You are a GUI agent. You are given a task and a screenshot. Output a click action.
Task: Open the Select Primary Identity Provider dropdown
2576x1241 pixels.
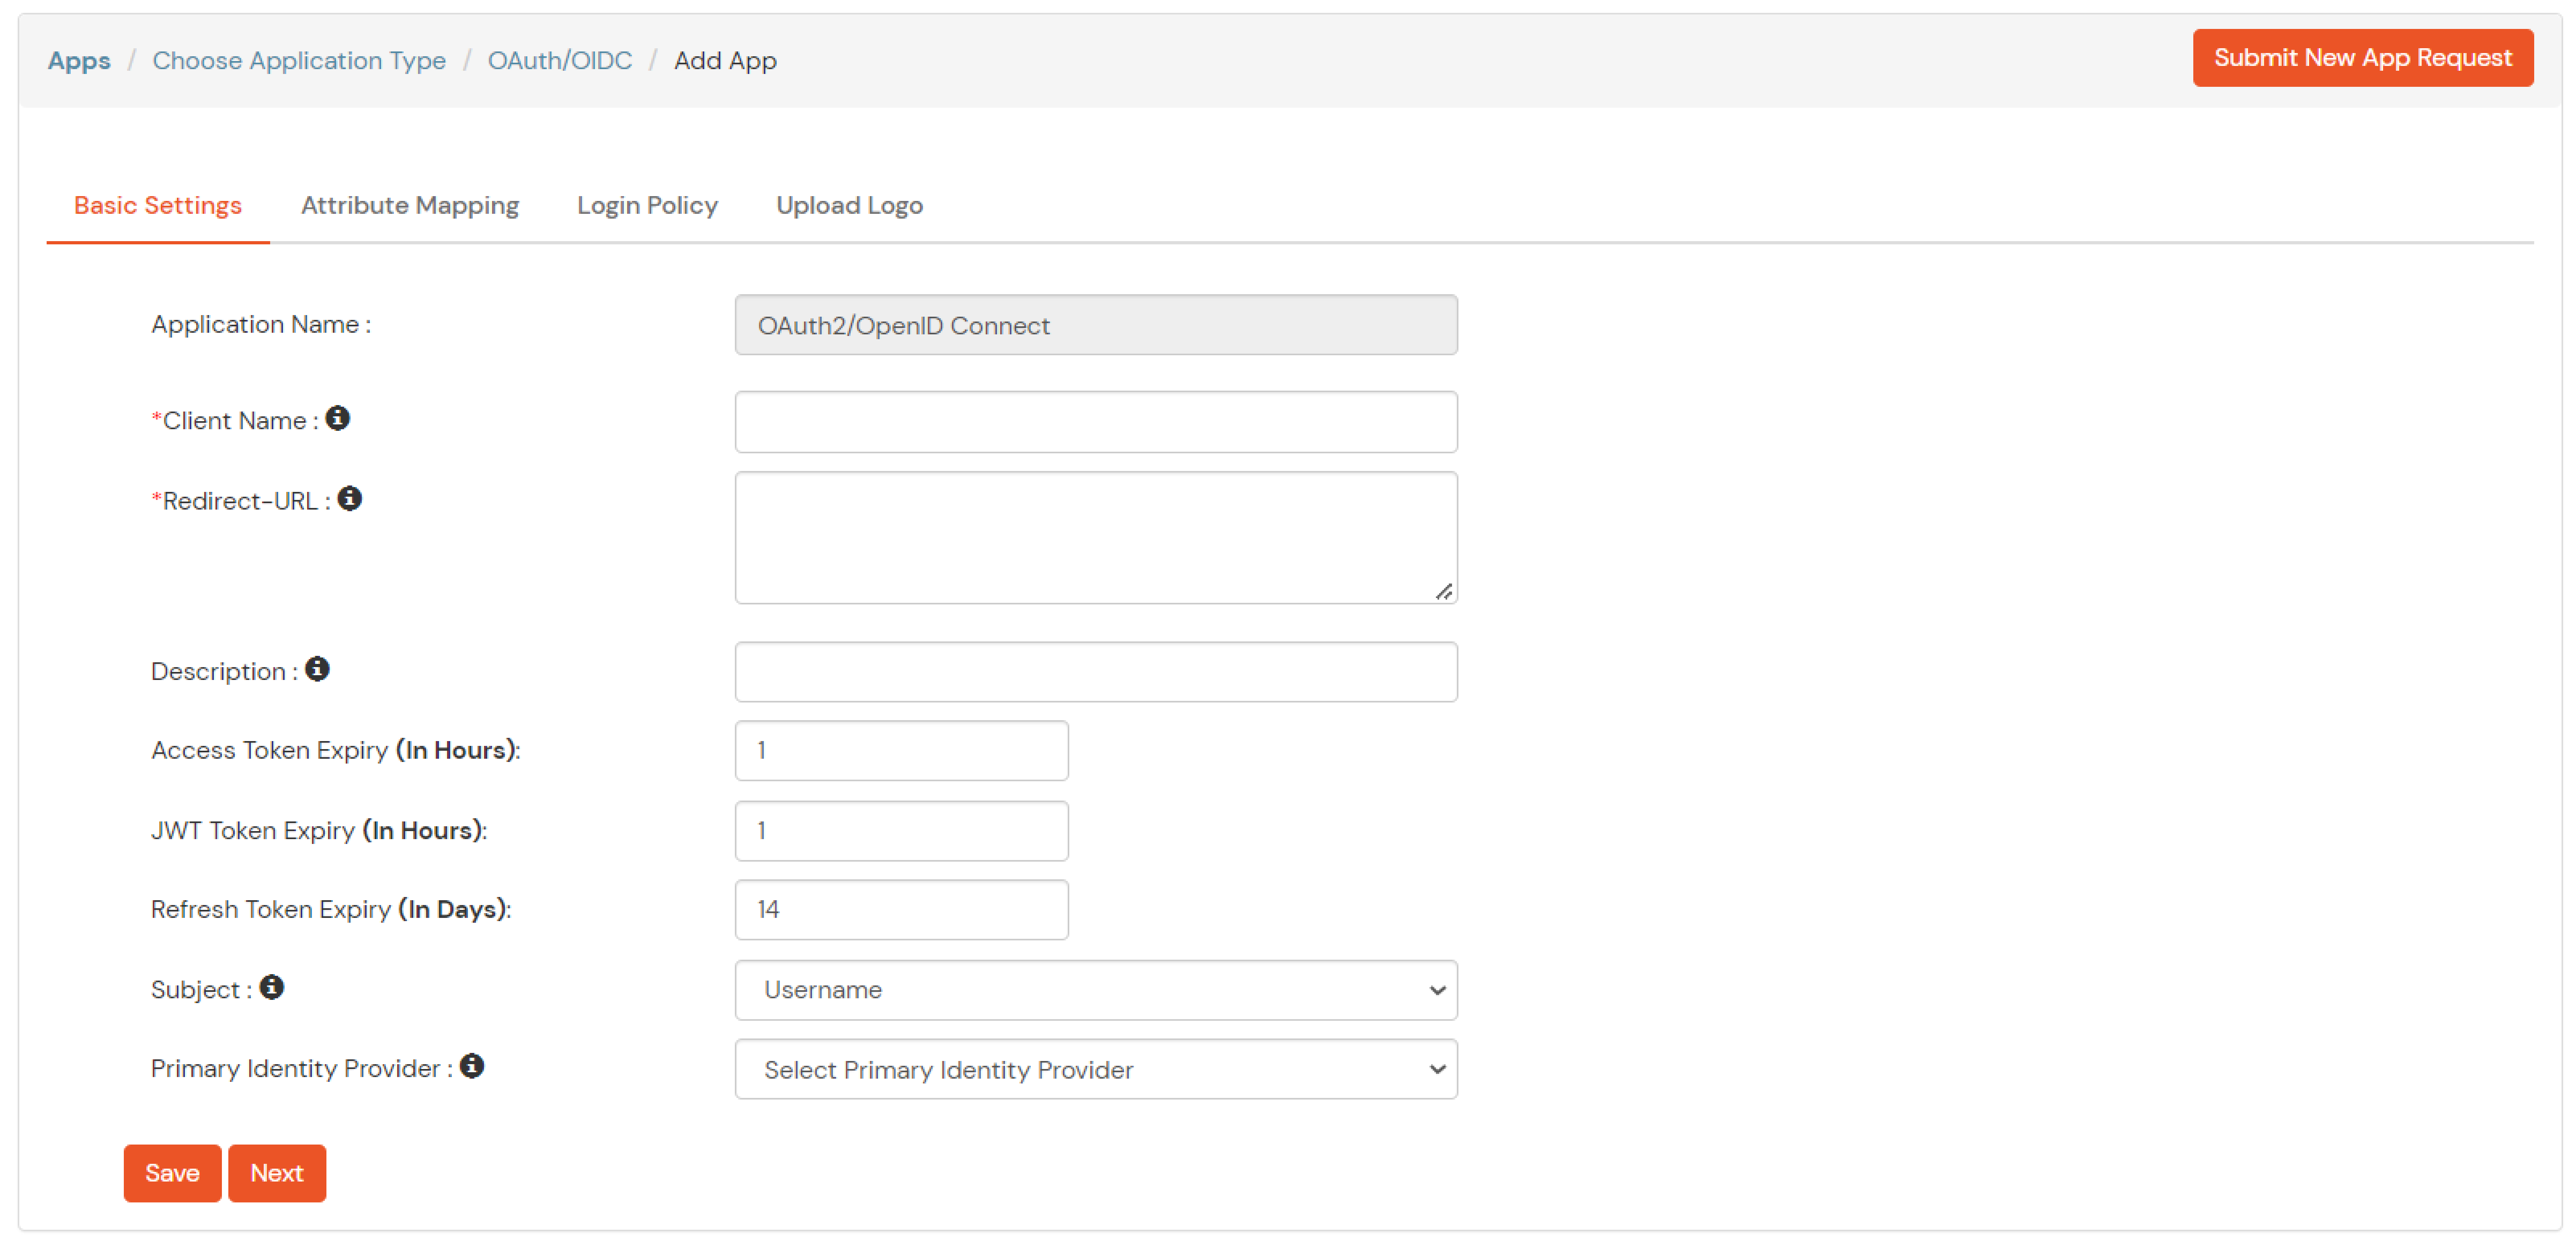click(1096, 1069)
